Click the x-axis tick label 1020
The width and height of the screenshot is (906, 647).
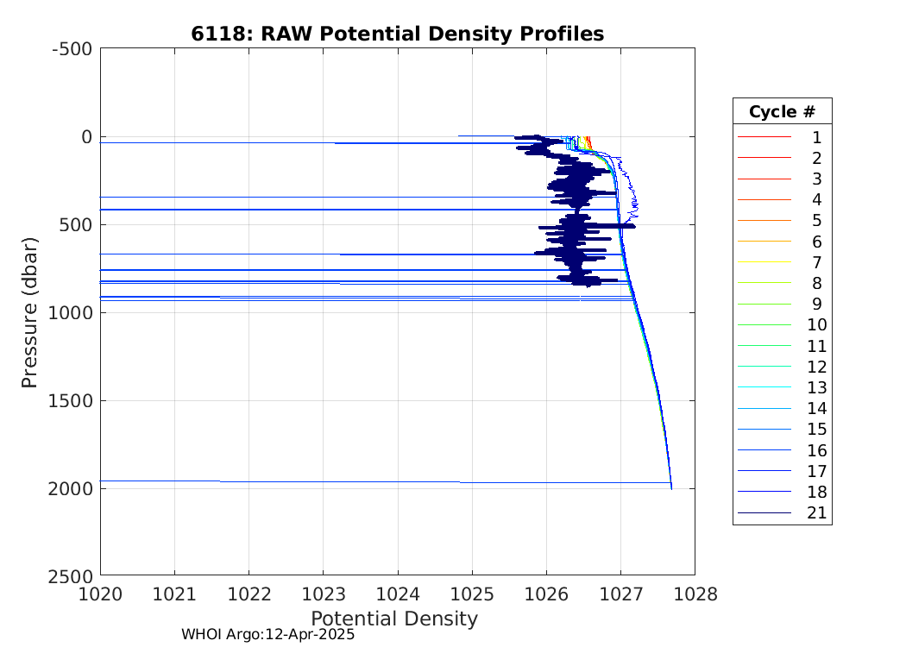click(x=101, y=594)
